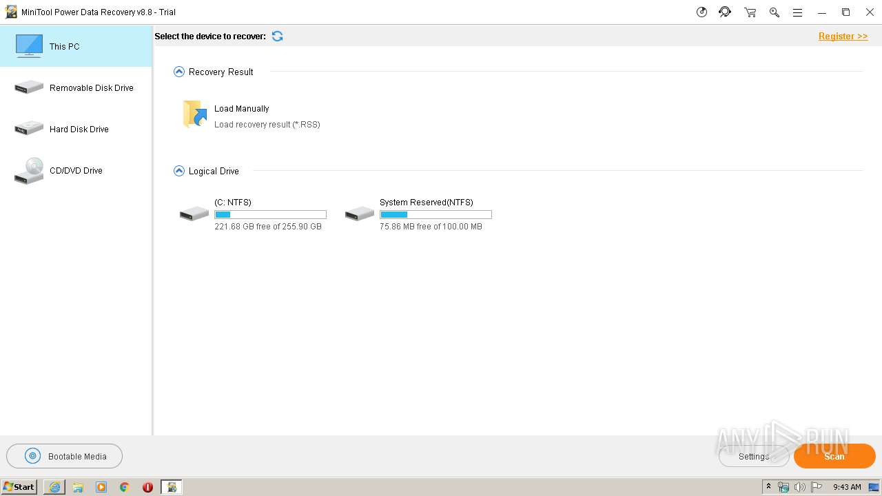Click the shopping cart purchase icon
The width and height of the screenshot is (882, 496).
[x=750, y=12]
